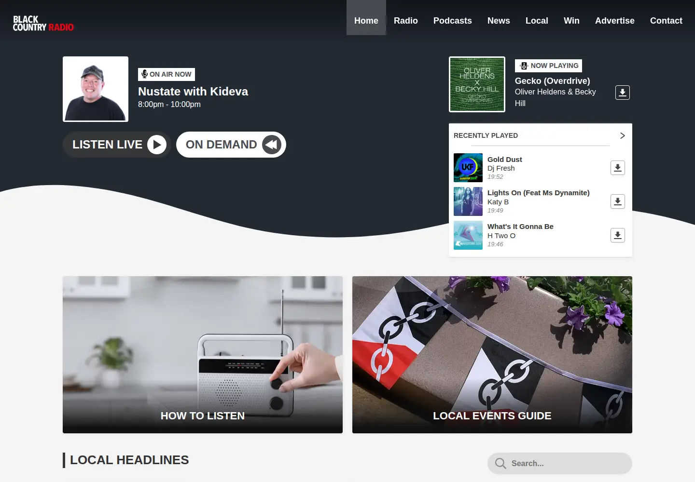The image size is (695, 482).
Task: Open the On Demand button
Action: point(231,145)
